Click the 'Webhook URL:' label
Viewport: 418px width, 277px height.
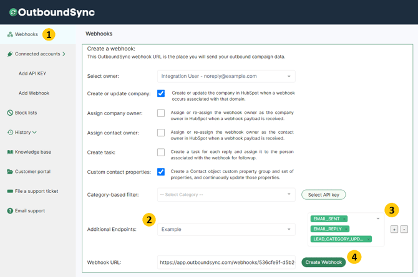(104, 262)
